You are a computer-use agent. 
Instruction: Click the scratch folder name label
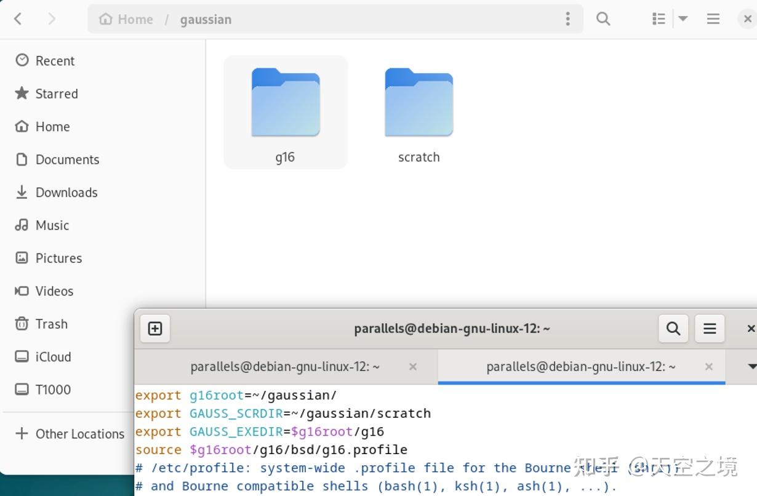click(419, 157)
